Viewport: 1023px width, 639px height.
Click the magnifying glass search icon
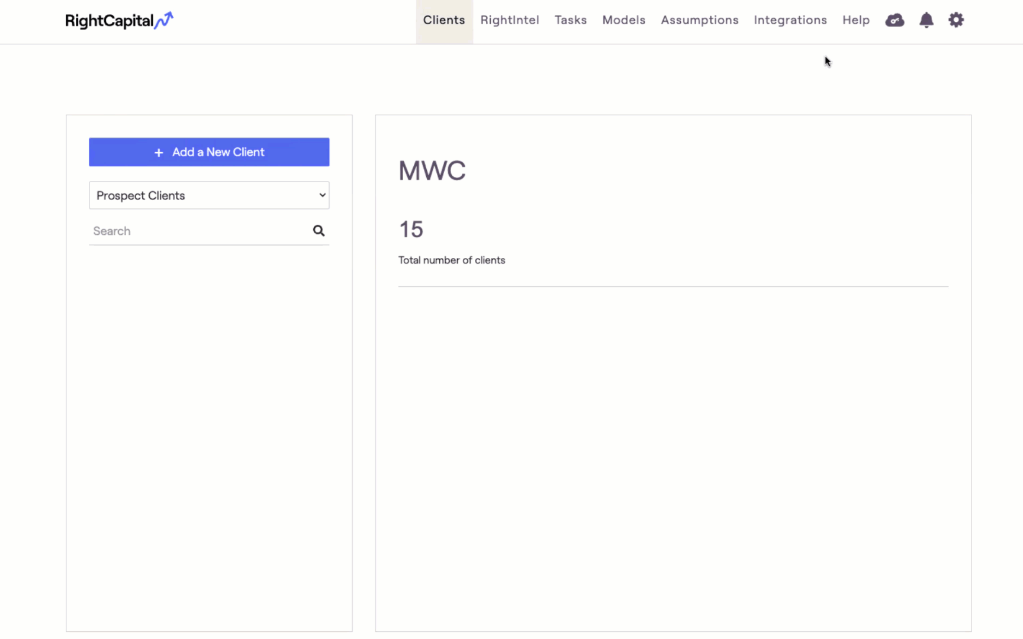[x=319, y=231]
